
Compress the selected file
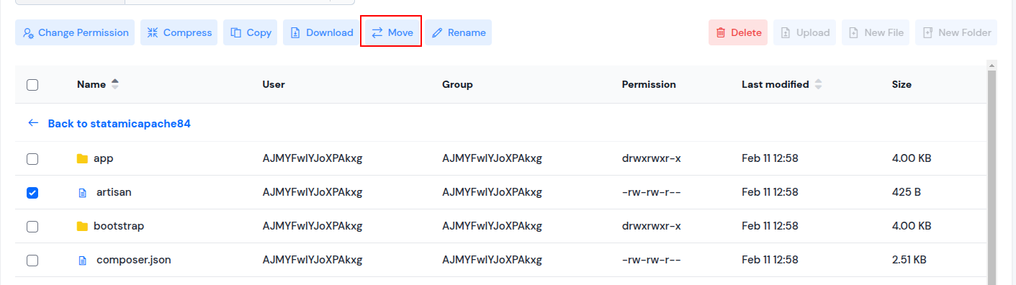click(179, 32)
